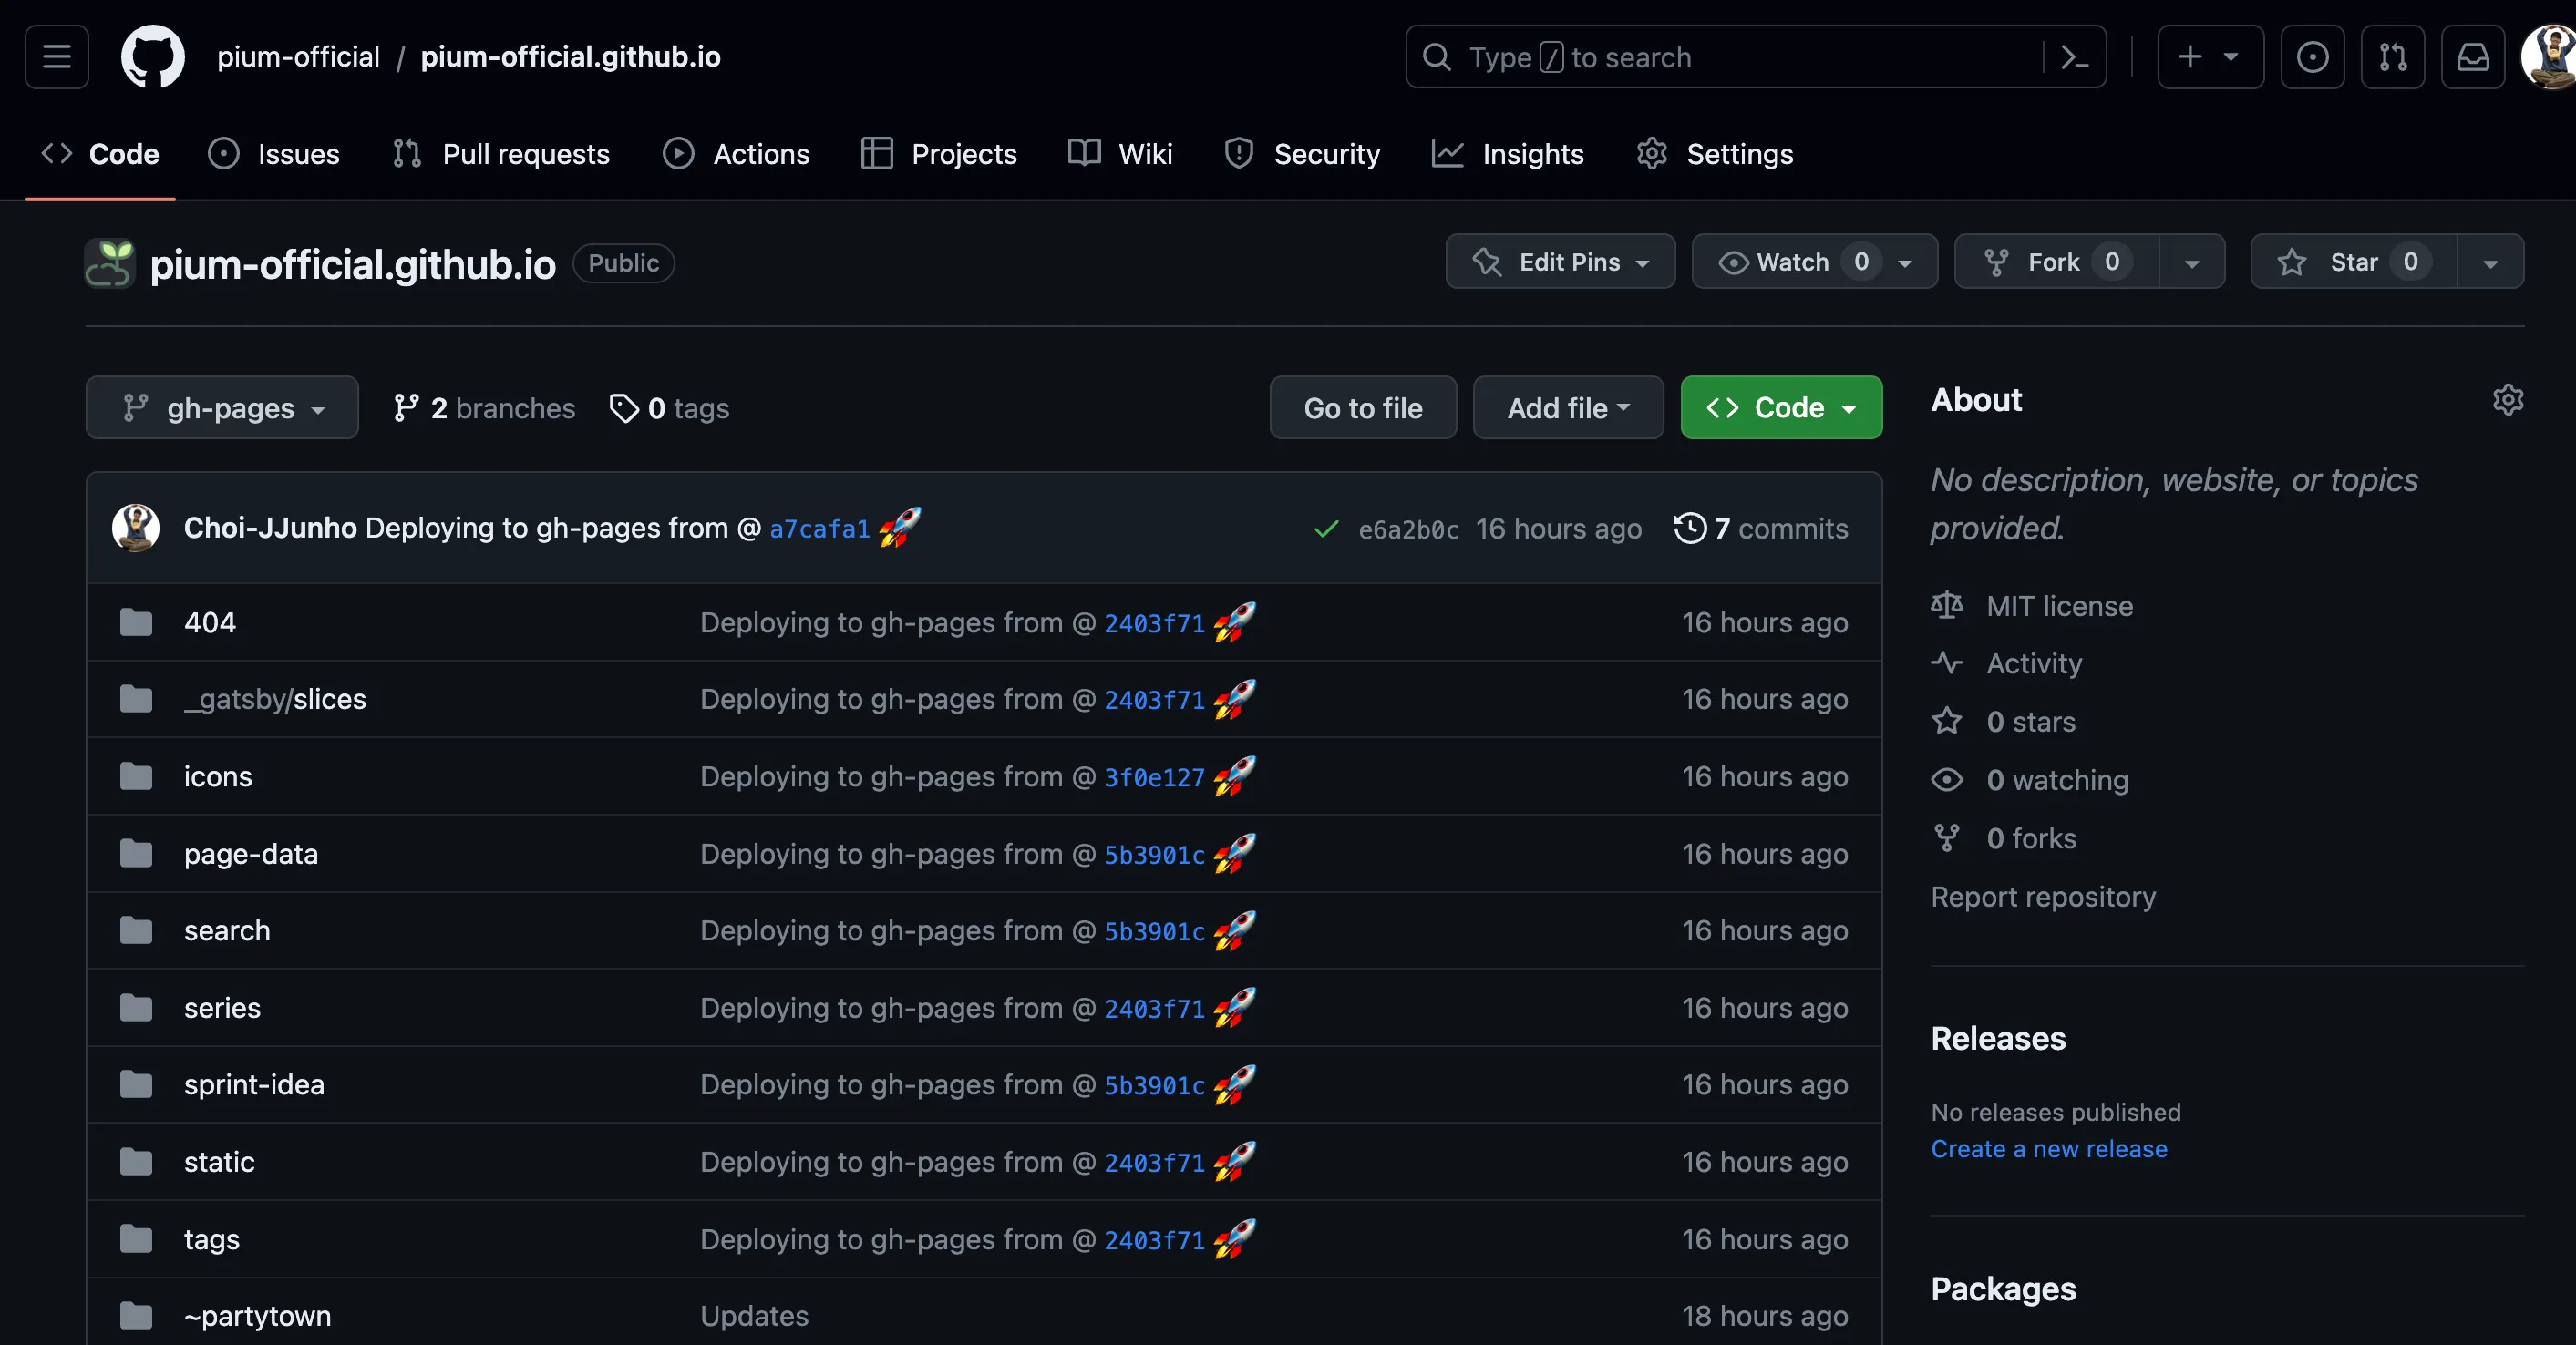Screen dimensions: 2576x1345
Task: Switch to the Insights tab
Action: point(1508,154)
